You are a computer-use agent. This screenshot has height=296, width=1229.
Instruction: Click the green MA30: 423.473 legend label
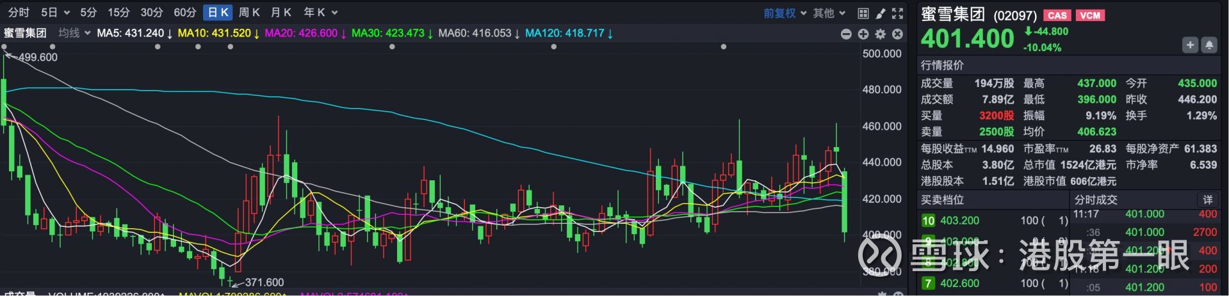coord(393,33)
